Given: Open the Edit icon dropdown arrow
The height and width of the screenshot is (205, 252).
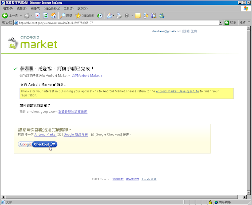Looking at the screenshot, I should pyautogui.click(x=132, y=16).
